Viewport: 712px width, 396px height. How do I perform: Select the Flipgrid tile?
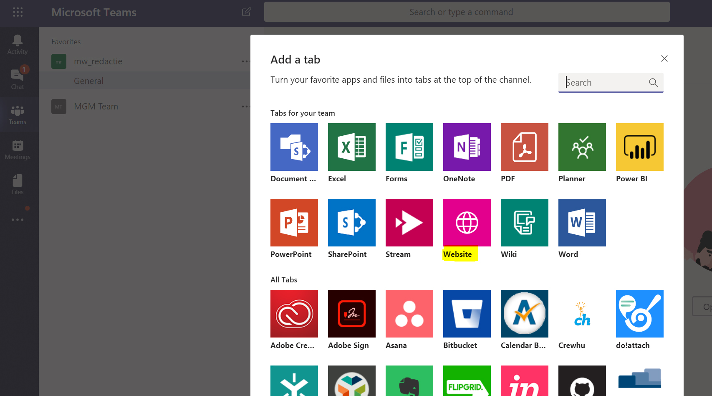pyautogui.click(x=467, y=381)
